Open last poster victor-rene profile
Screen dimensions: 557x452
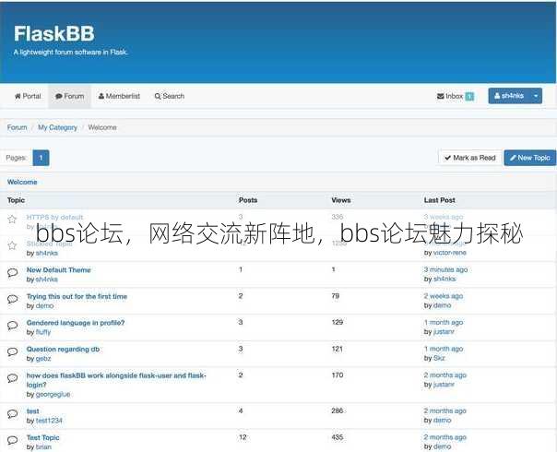(x=450, y=253)
